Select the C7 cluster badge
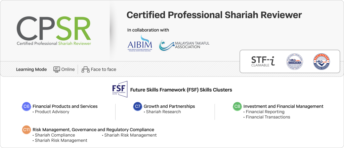 137,106
